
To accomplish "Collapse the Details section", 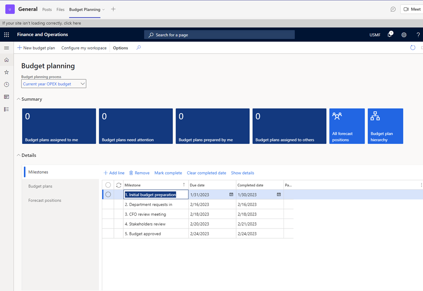I will click(18, 155).
